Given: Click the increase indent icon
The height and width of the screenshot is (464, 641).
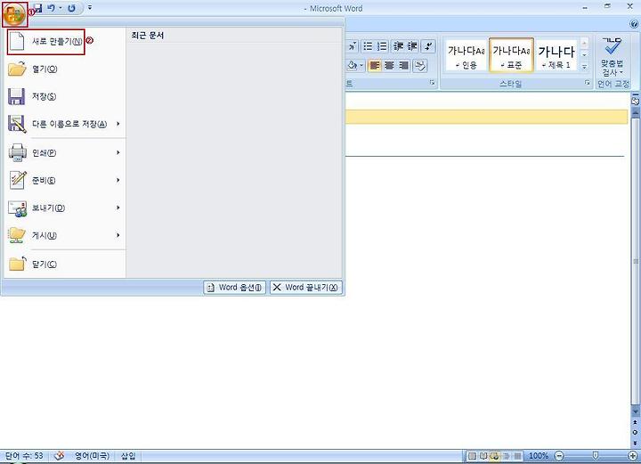Looking at the screenshot, I should pyautogui.click(x=412, y=46).
